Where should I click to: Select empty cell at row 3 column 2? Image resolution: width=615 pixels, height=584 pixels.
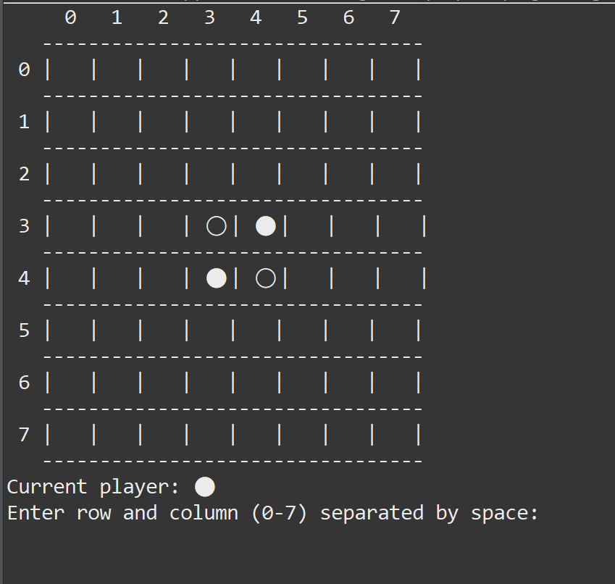[163, 226]
